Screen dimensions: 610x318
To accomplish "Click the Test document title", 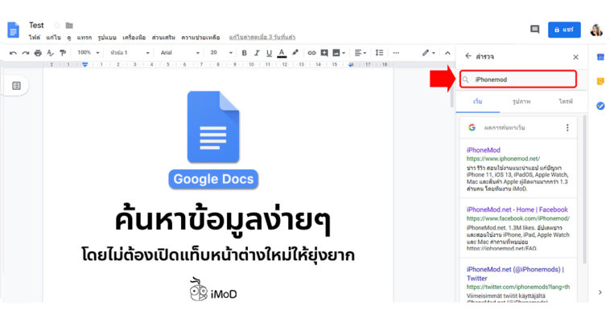I will point(36,25).
